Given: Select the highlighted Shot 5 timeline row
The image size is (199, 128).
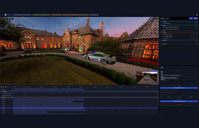Looking at the screenshot, I should [x=79, y=108].
